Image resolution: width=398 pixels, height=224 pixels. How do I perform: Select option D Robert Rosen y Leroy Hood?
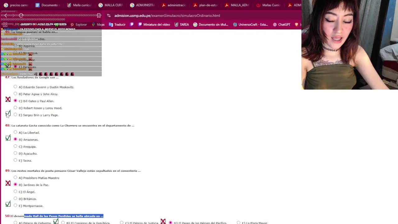[15, 108]
